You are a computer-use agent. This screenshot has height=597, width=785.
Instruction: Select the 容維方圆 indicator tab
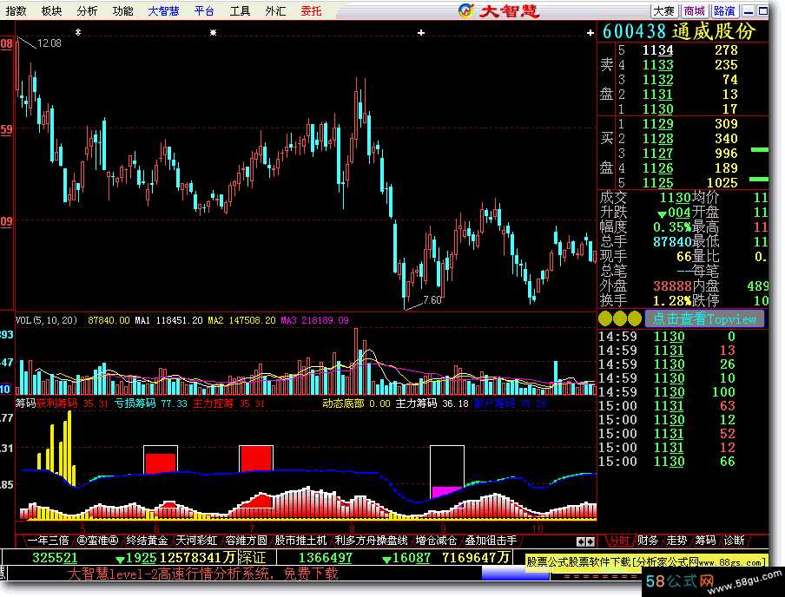(x=246, y=541)
